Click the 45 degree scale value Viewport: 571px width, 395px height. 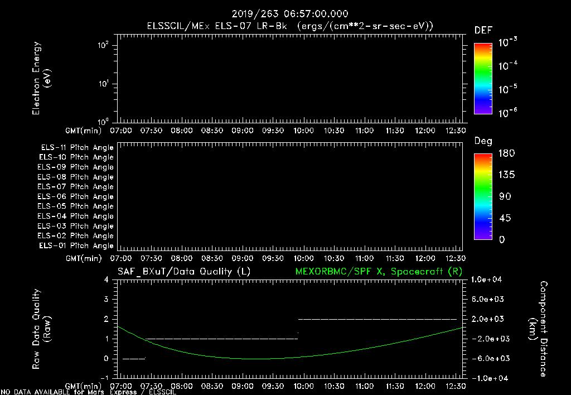click(505, 218)
